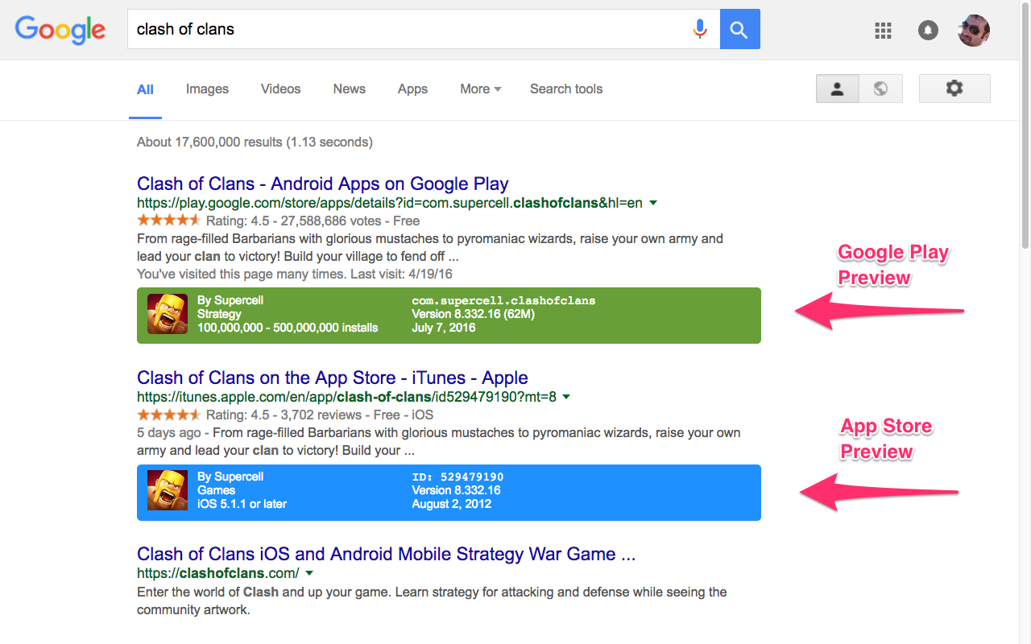This screenshot has width=1031, height=644.
Task: Expand the dropdown arrow next to the Google Play URL
Action: (654, 203)
